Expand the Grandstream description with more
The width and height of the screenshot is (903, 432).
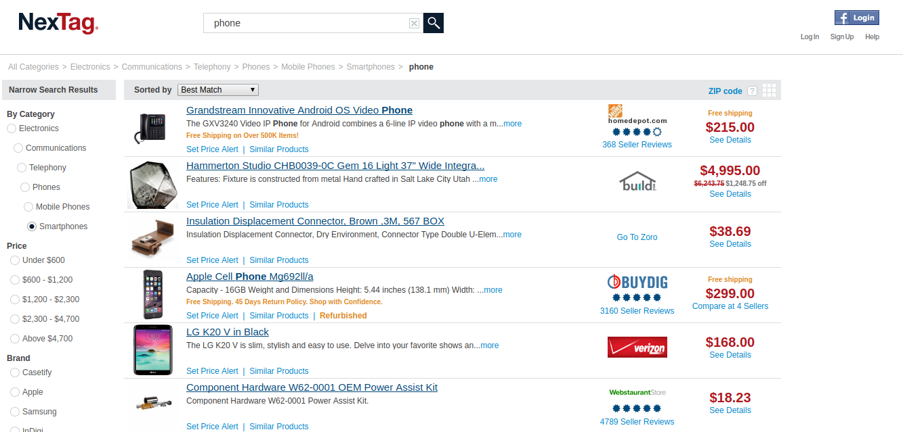tap(512, 124)
